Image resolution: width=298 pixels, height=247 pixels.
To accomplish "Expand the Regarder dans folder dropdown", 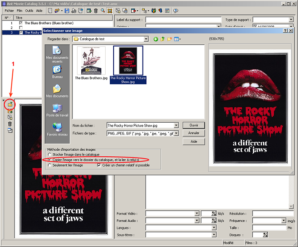I will tap(146, 39).
